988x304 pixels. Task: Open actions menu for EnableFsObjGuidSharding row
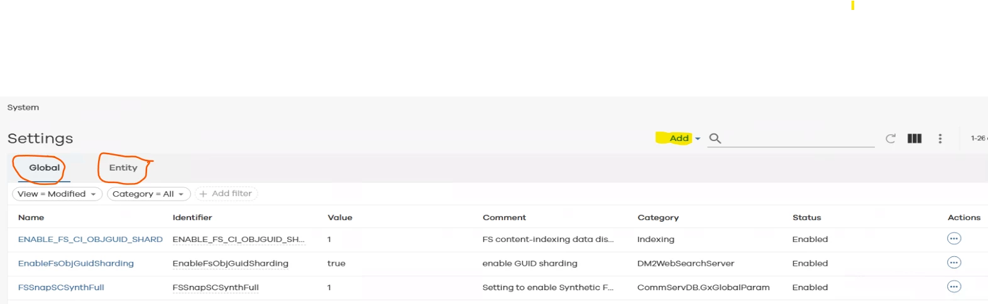point(954,263)
